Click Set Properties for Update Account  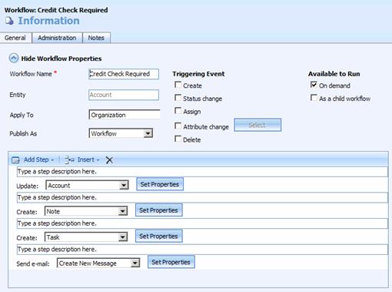[160, 184]
